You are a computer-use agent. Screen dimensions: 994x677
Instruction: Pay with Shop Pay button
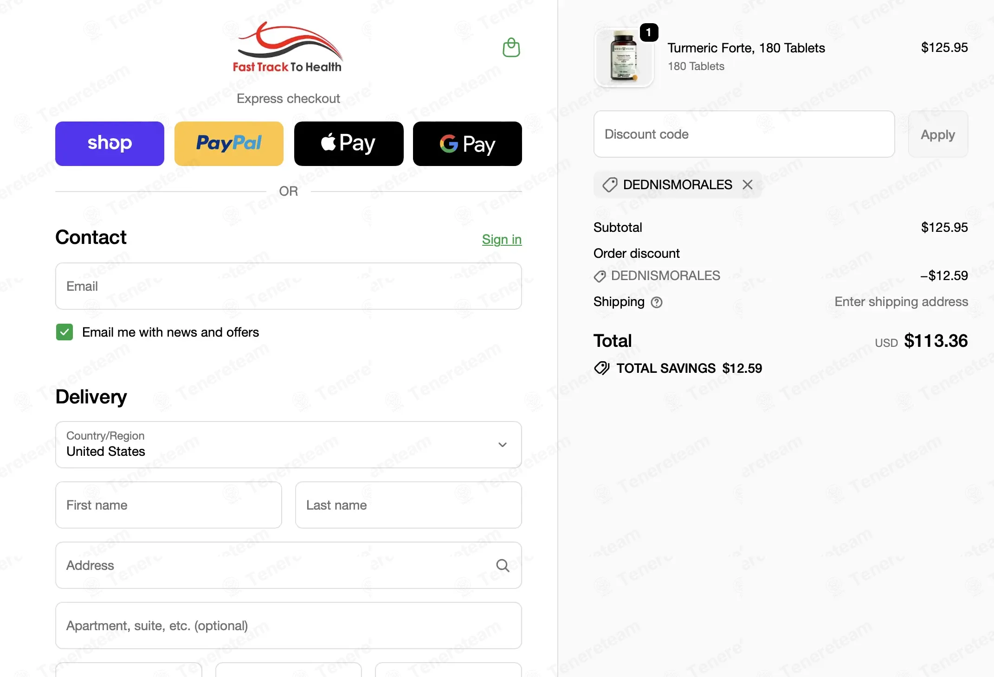(x=110, y=144)
